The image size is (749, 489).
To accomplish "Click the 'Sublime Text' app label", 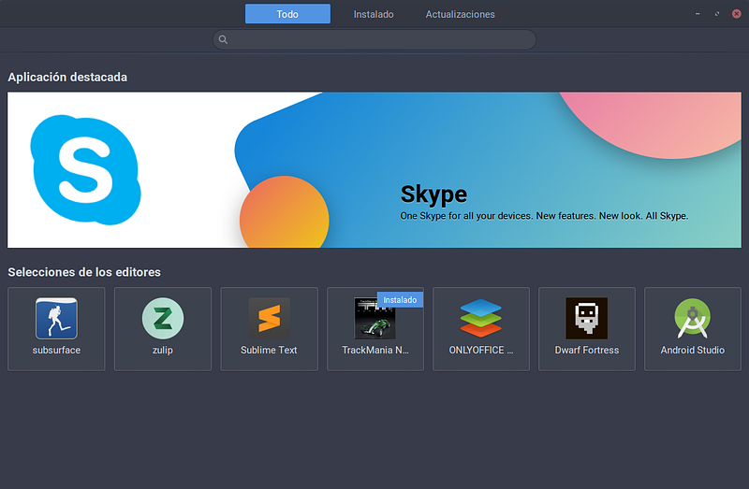I will tap(269, 350).
